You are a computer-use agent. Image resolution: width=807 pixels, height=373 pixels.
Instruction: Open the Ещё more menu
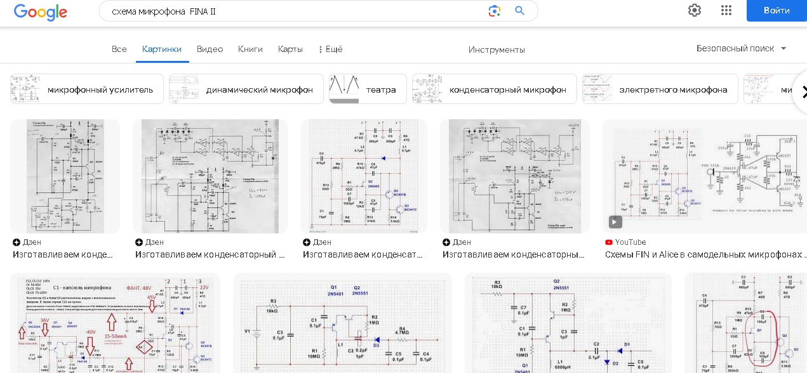pyautogui.click(x=330, y=49)
